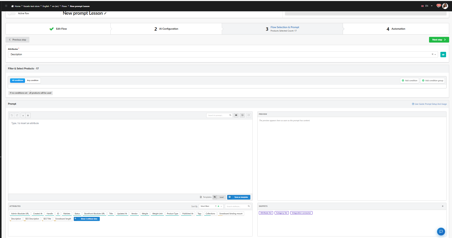The image size is (452, 238).
Task: Undo the last prompt edit
Action: coord(12,115)
